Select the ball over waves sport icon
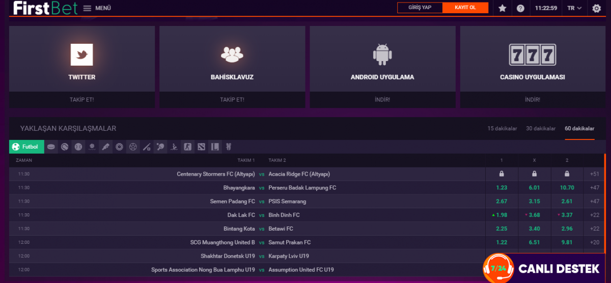 click(x=92, y=147)
